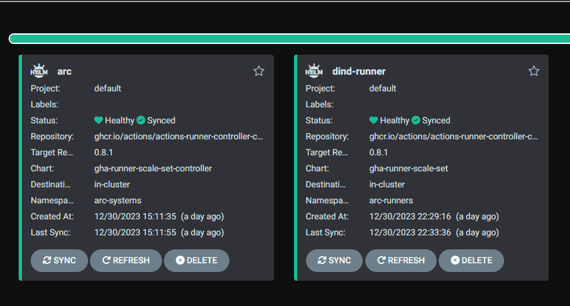Click the 0.8.1 target revision on dind-runner card
This screenshot has height=306, width=570.
[x=379, y=153]
